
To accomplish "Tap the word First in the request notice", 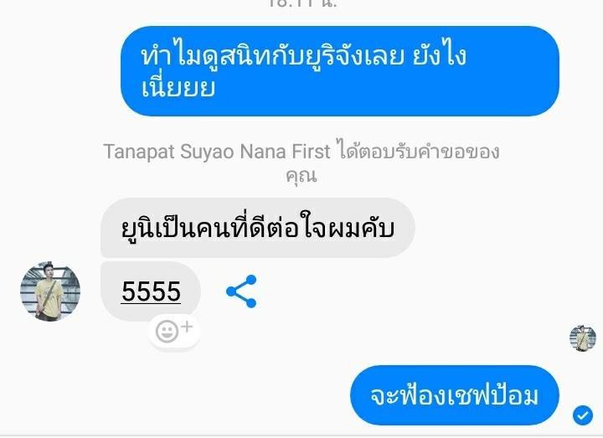I will [311, 152].
